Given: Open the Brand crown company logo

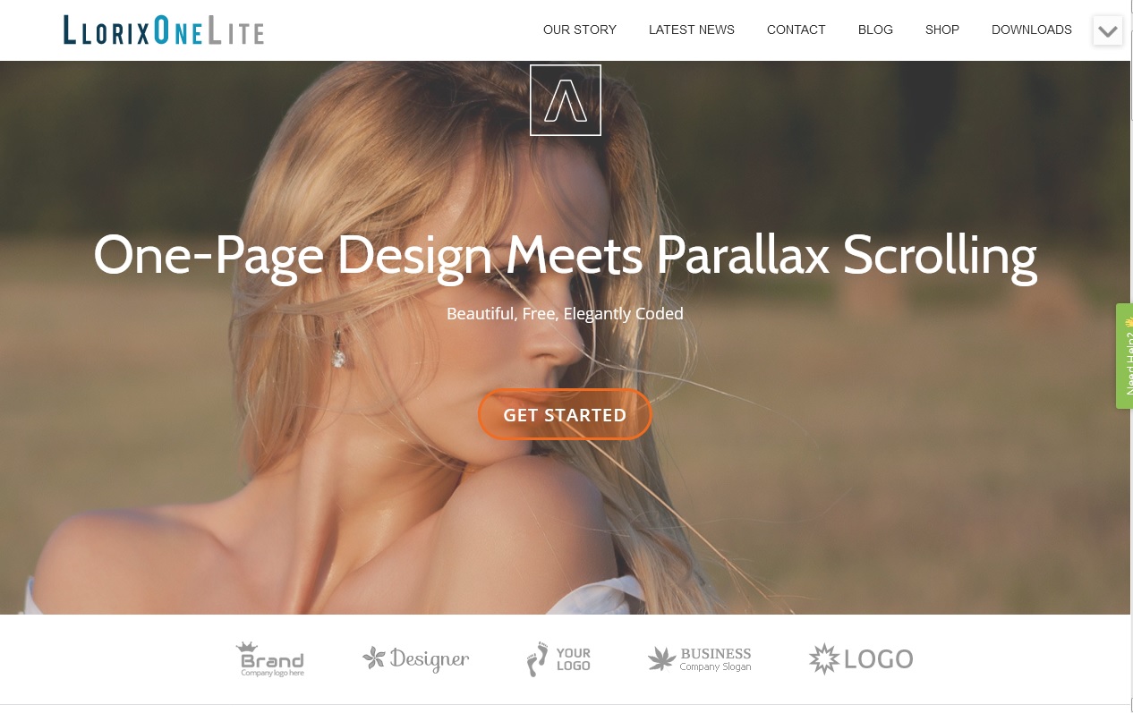Looking at the screenshot, I should pos(272,659).
